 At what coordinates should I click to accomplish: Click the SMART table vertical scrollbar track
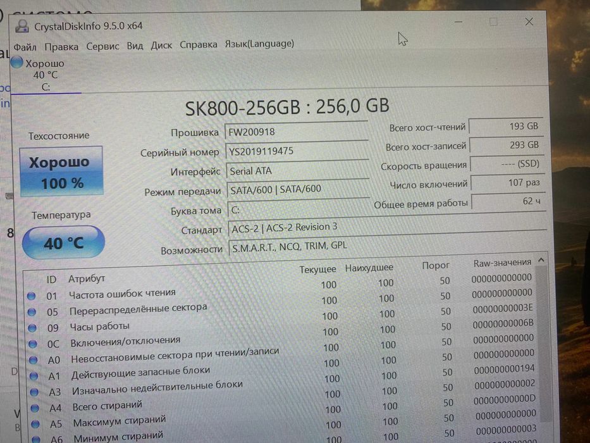543,347
